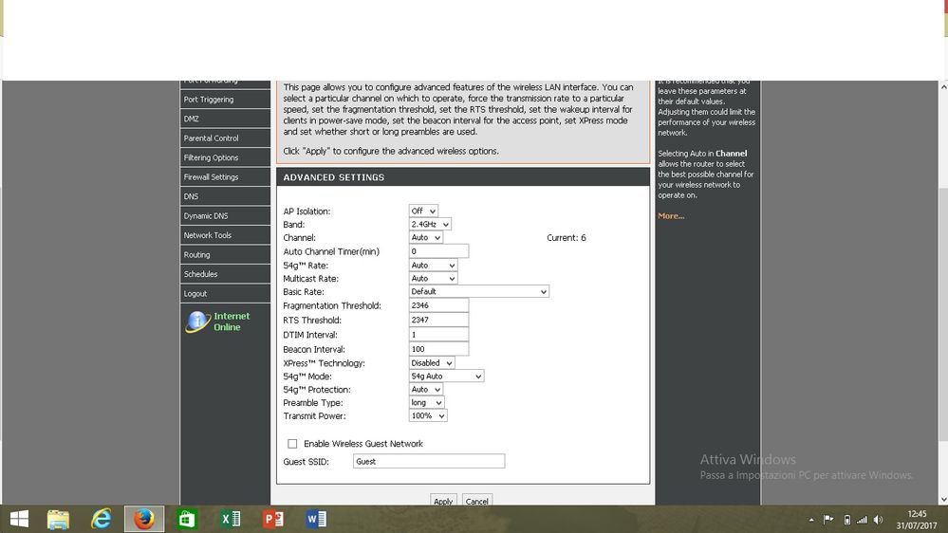Follow the More... help link

(671, 215)
